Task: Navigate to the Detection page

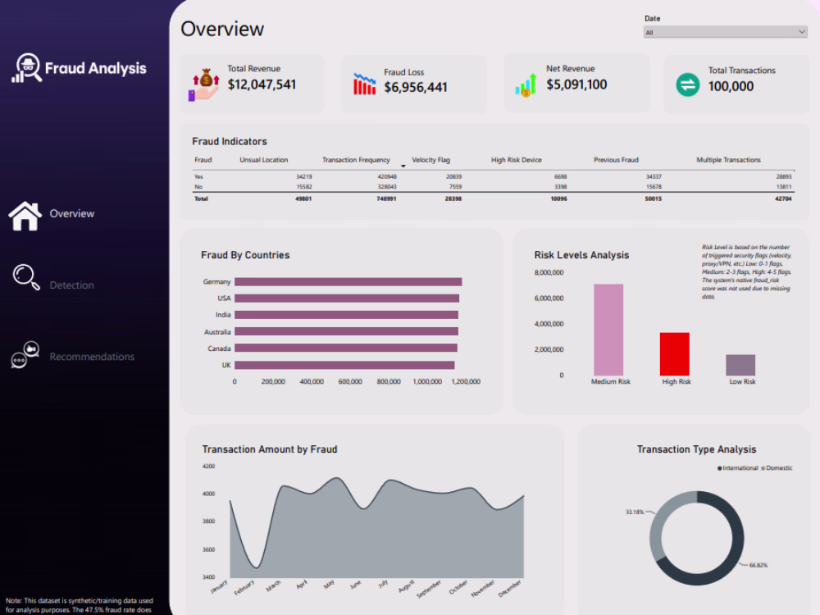Action: (71, 285)
